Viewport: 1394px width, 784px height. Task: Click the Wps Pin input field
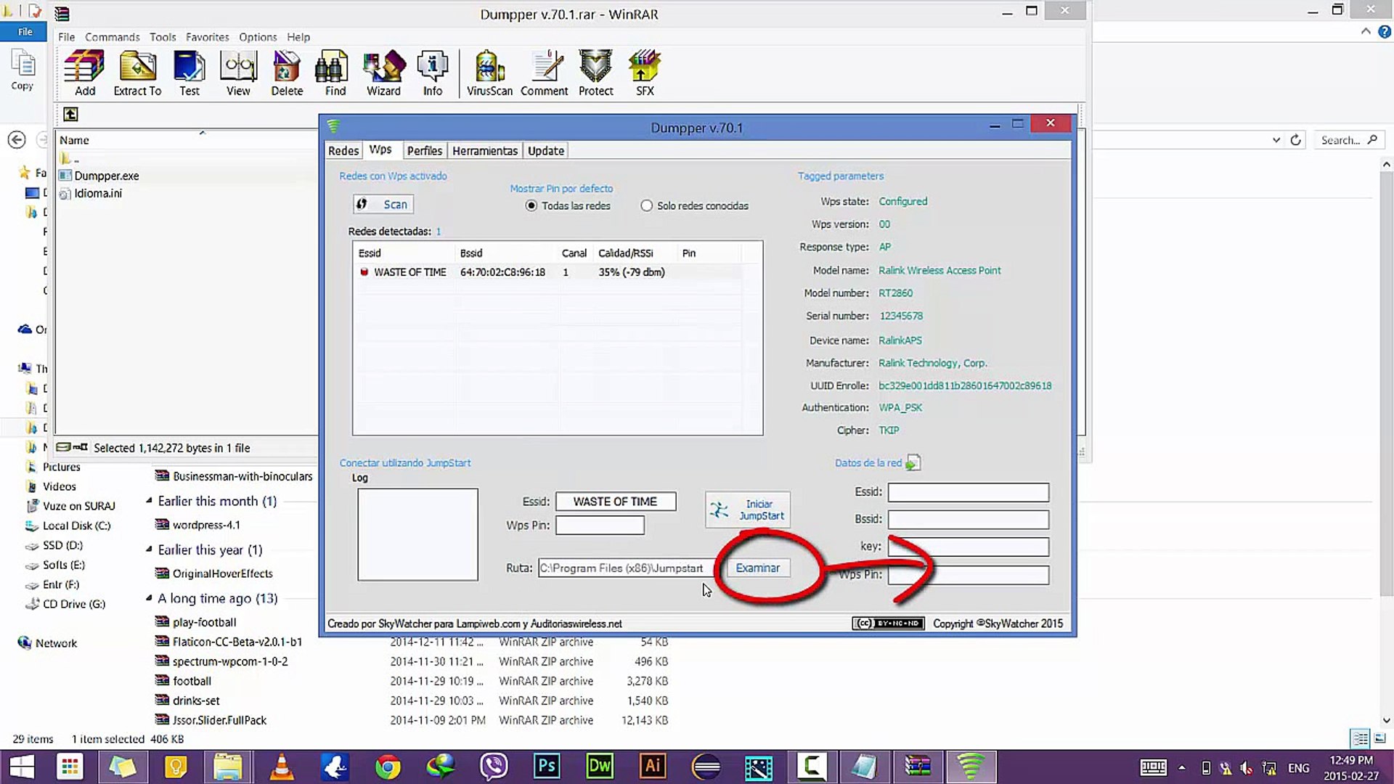pos(600,525)
